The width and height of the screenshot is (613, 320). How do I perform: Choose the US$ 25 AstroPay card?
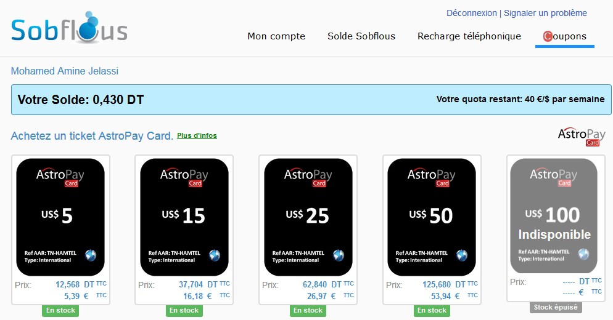tap(308, 216)
